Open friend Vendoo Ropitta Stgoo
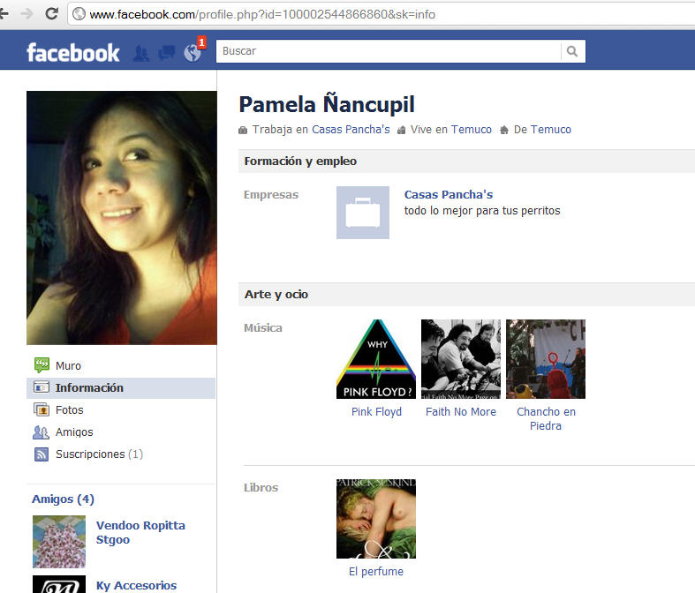The height and width of the screenshot is (593, 695). [x=140, y=532]
